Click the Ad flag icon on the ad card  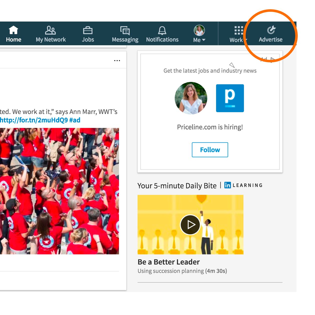point(273,59)
